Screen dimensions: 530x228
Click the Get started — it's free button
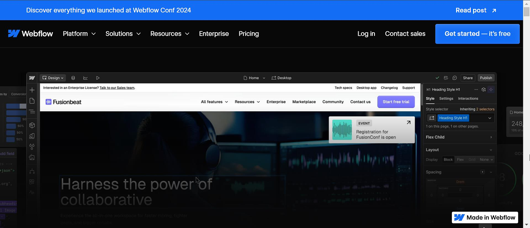477,34
